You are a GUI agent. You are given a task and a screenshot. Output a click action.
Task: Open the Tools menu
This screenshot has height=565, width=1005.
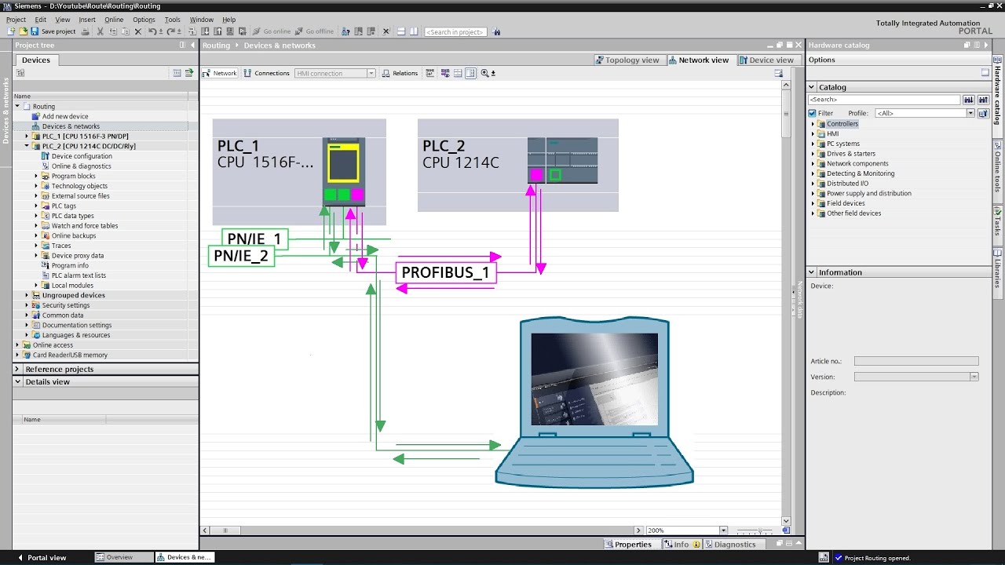click(173, 20)
